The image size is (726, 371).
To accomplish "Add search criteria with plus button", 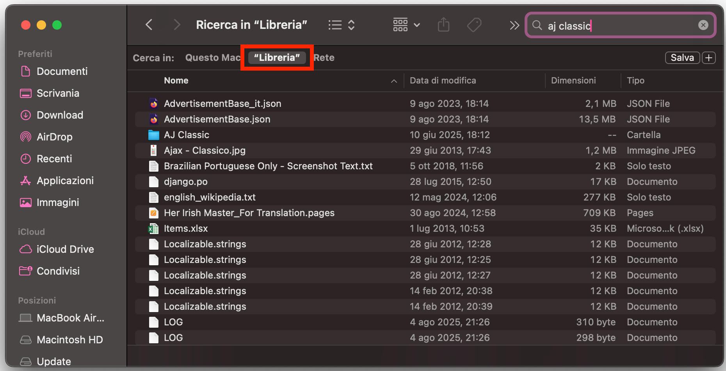I will [x=709, y=58].
